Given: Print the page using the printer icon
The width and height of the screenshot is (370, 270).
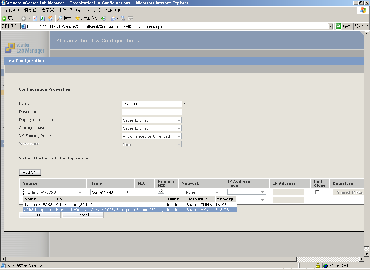Looking at the screenshot, I should tap(123, 18).
